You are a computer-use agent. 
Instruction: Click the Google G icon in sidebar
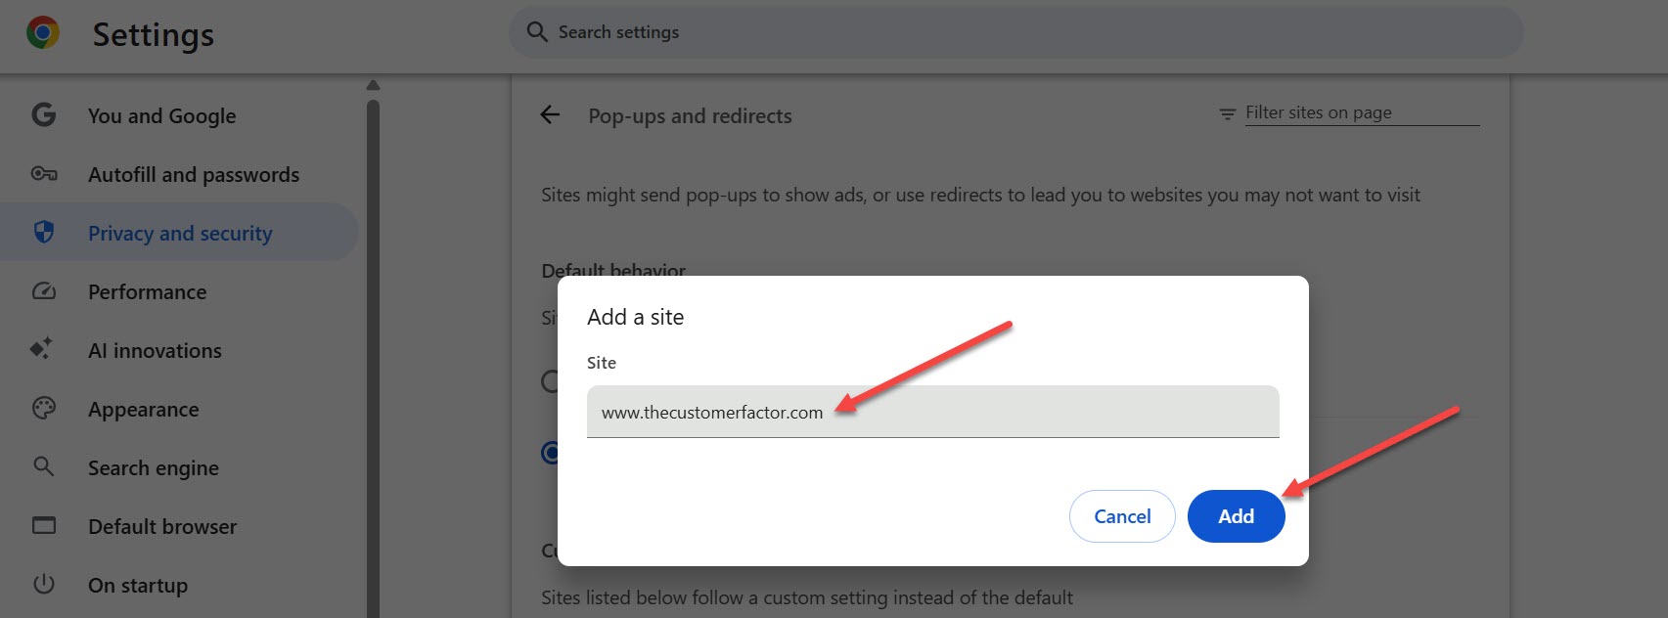43,114
